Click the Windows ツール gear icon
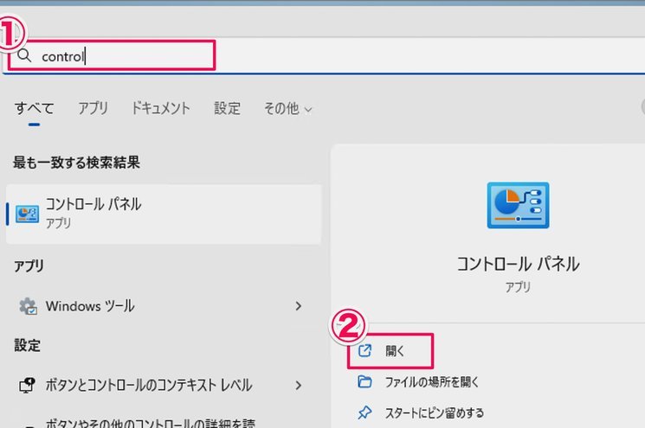Image resolution: width=645 pixels, height=428 pixels. click(28, 306)
